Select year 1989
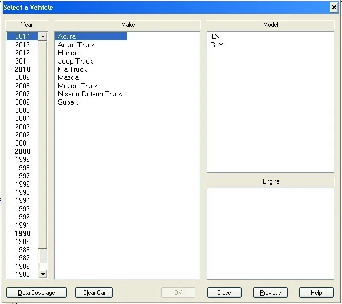 [x=23, y=241]
